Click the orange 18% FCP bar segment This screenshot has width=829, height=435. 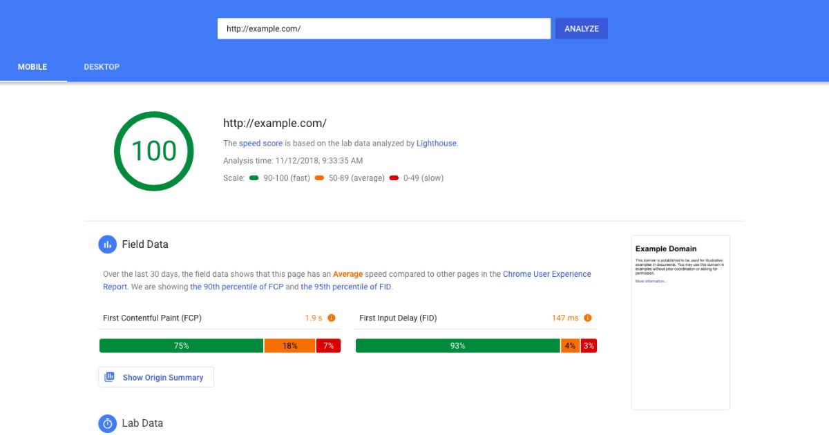point(290,346)
